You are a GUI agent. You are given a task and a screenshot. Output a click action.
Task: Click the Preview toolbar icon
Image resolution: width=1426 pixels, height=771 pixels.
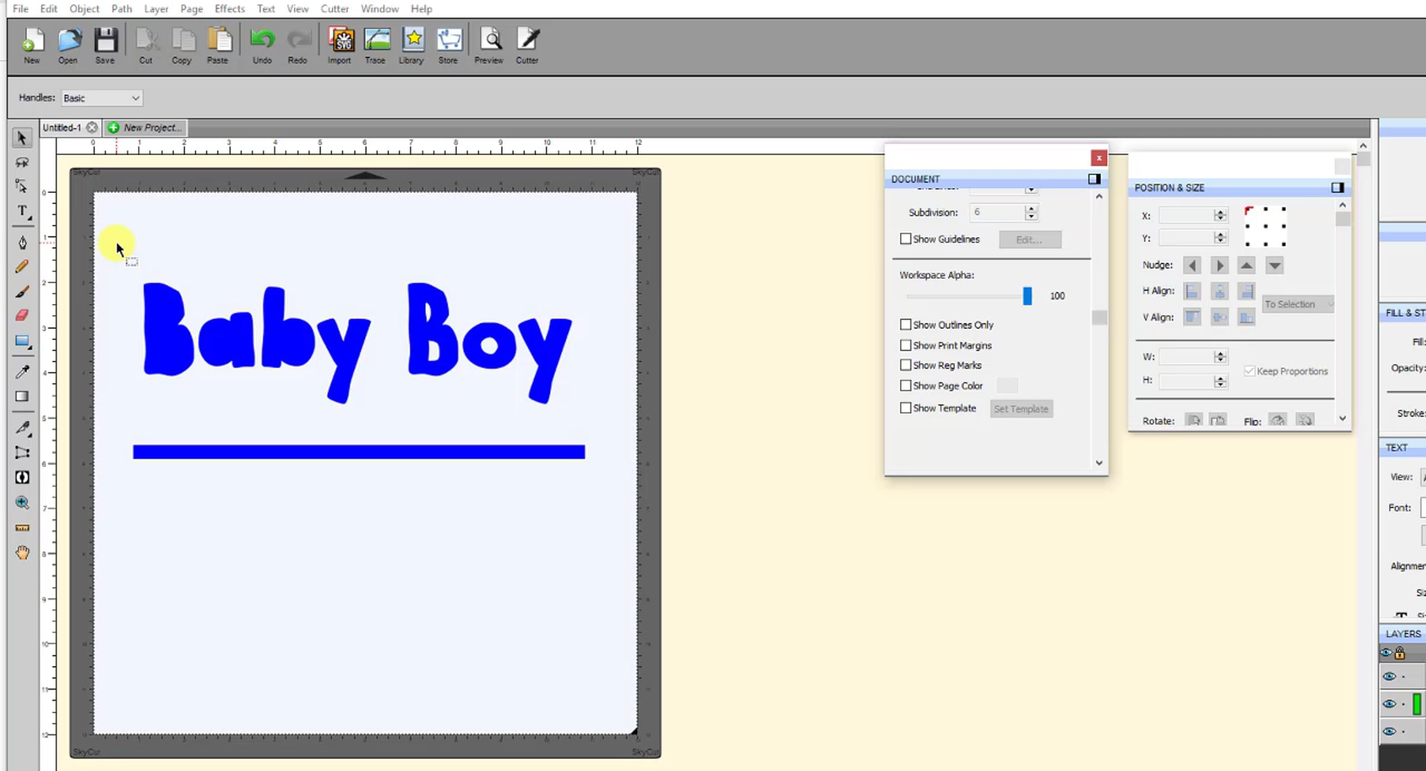489,45
